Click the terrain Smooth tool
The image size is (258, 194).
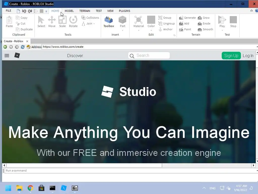pos(205,29)
